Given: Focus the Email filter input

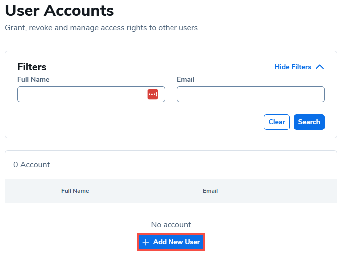Looking at the screenshot, I should click(x=250, y=94).
